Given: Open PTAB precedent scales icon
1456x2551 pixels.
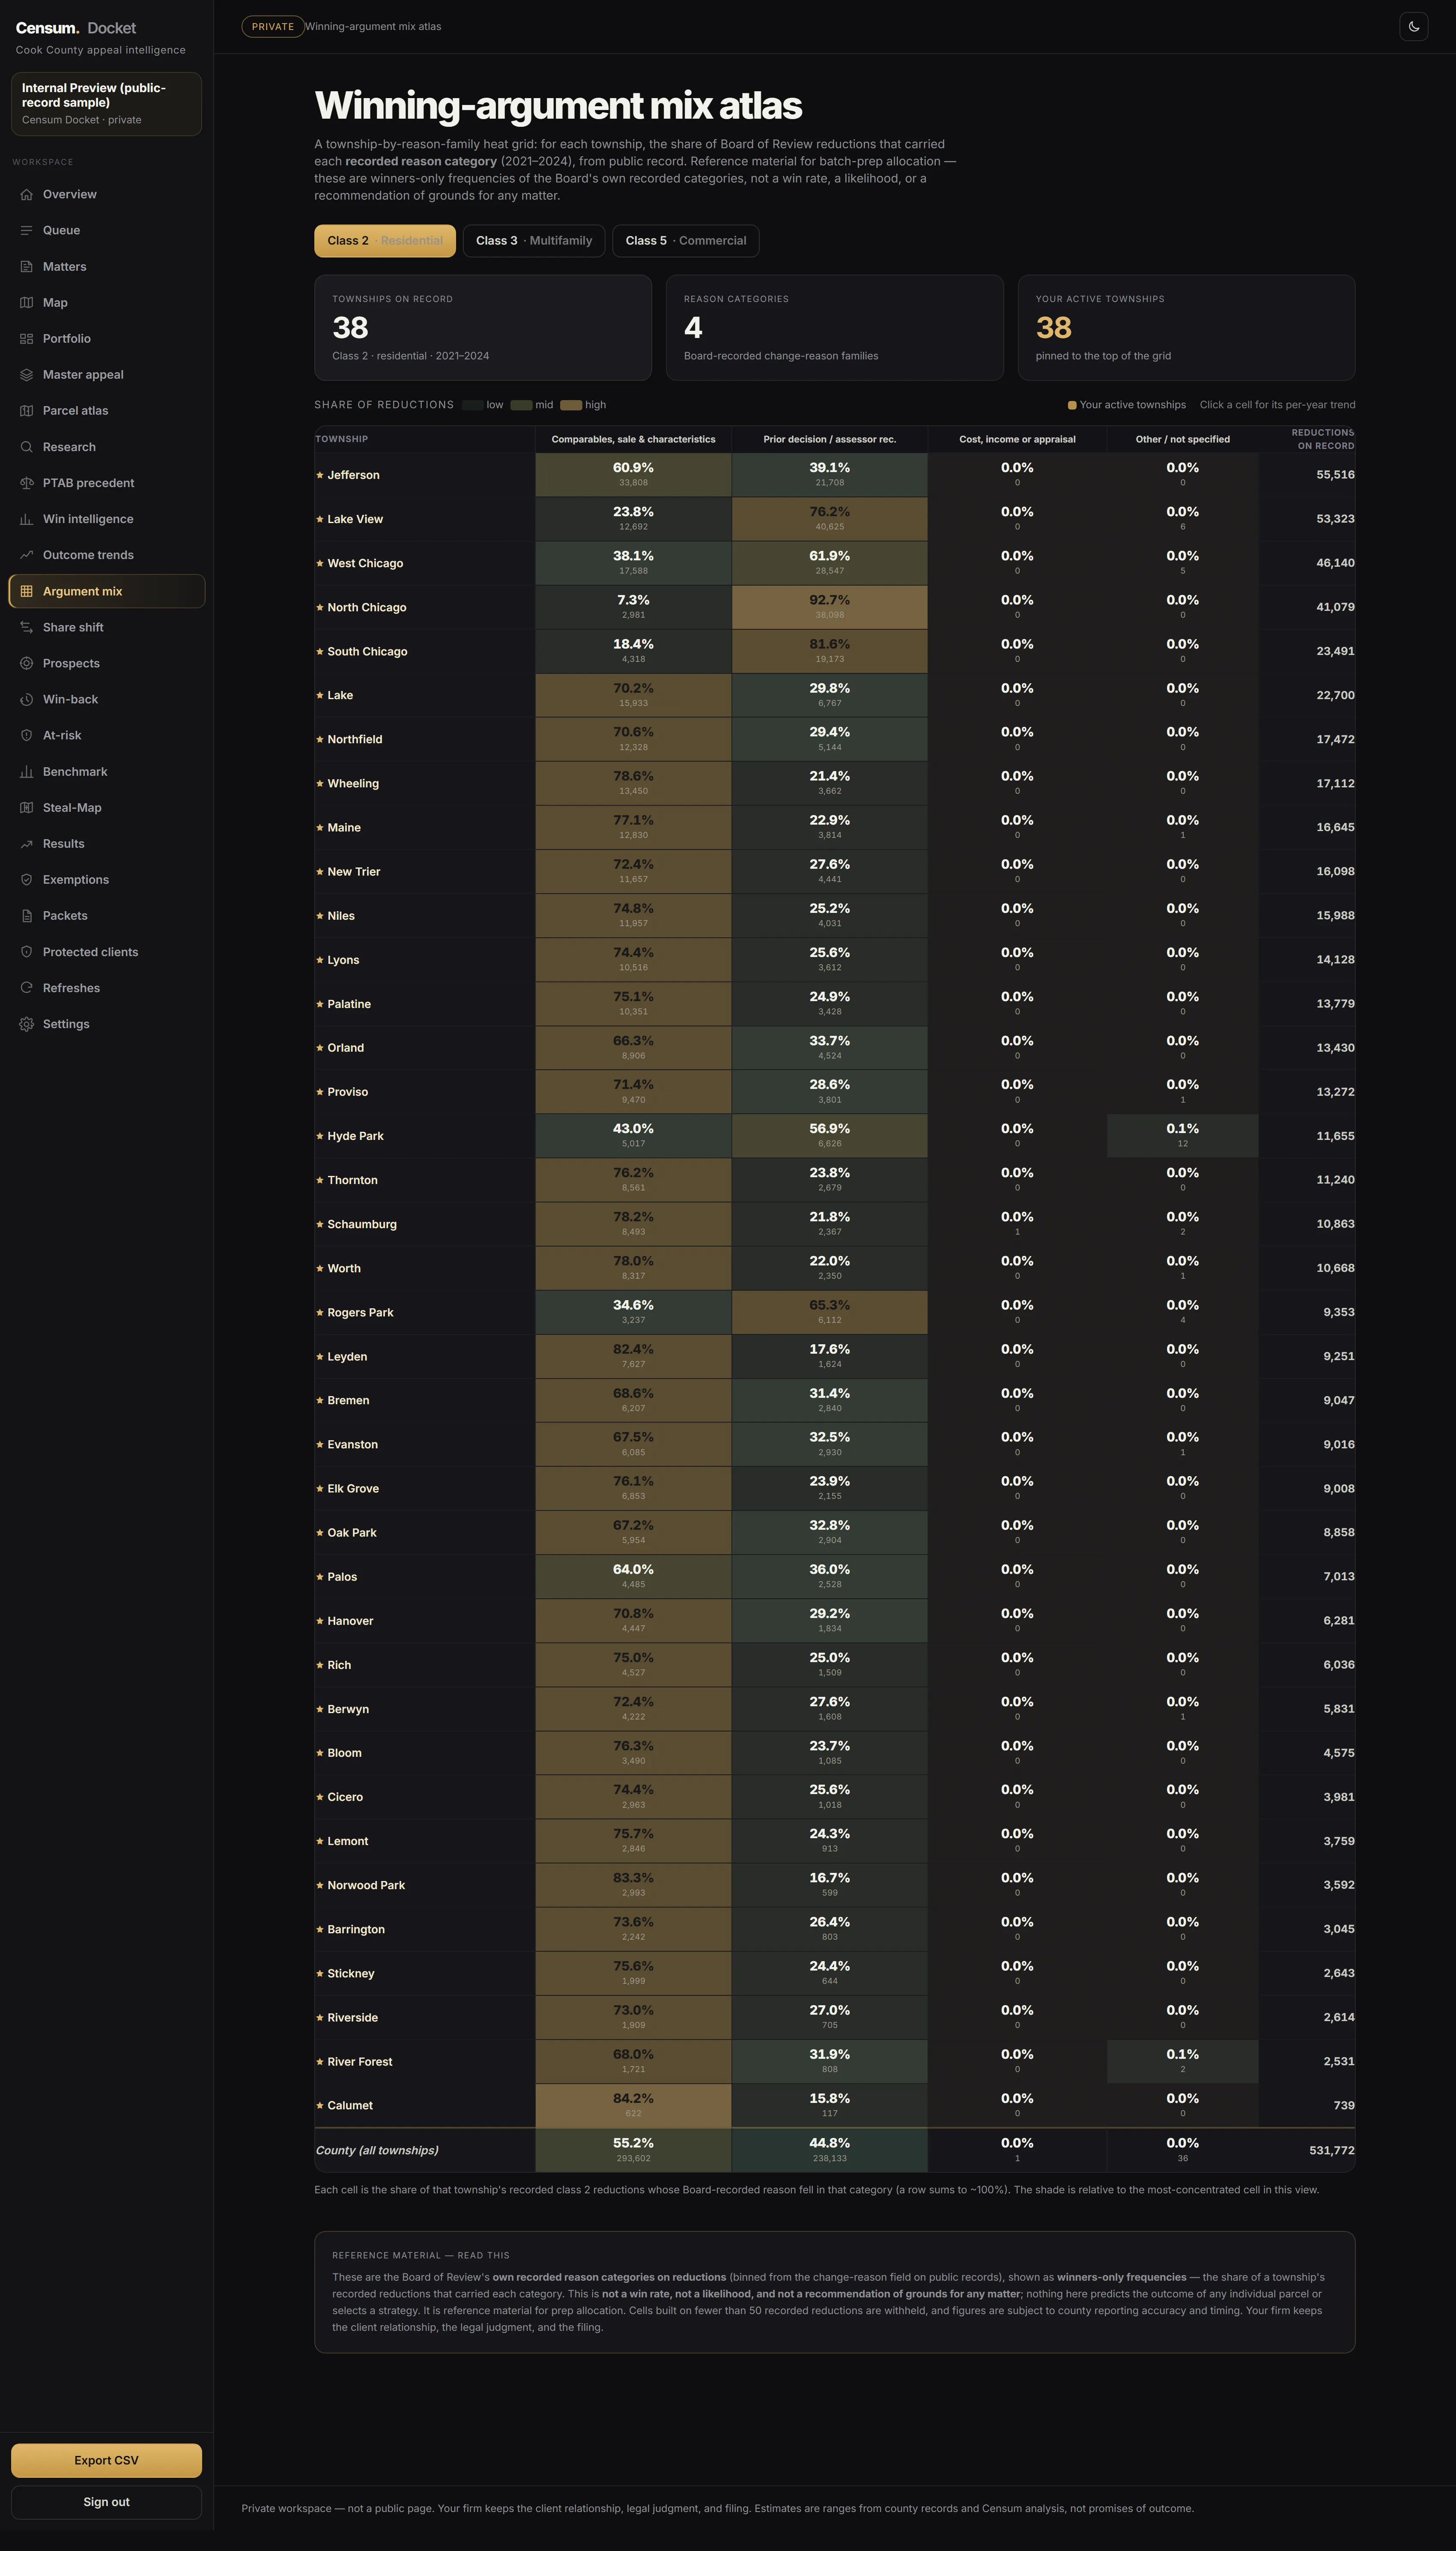Looking at the screenshot, I should click(x=27, y=483).
